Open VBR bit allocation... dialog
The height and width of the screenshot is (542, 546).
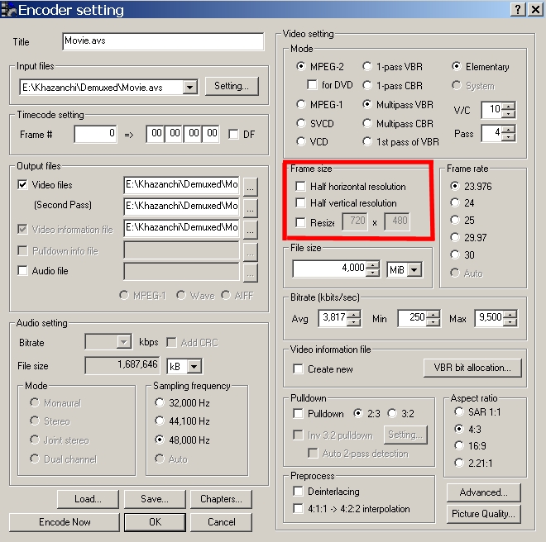472,368
